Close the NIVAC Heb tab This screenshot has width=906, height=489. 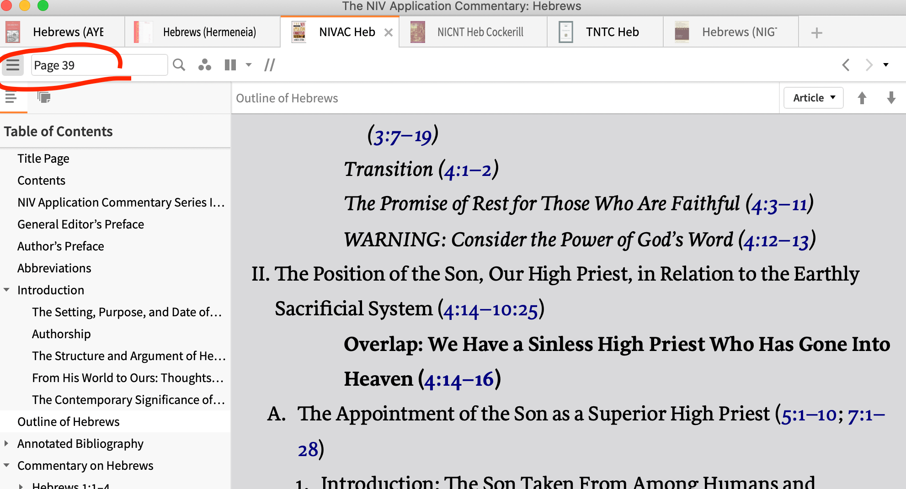[x=389, y=32]
